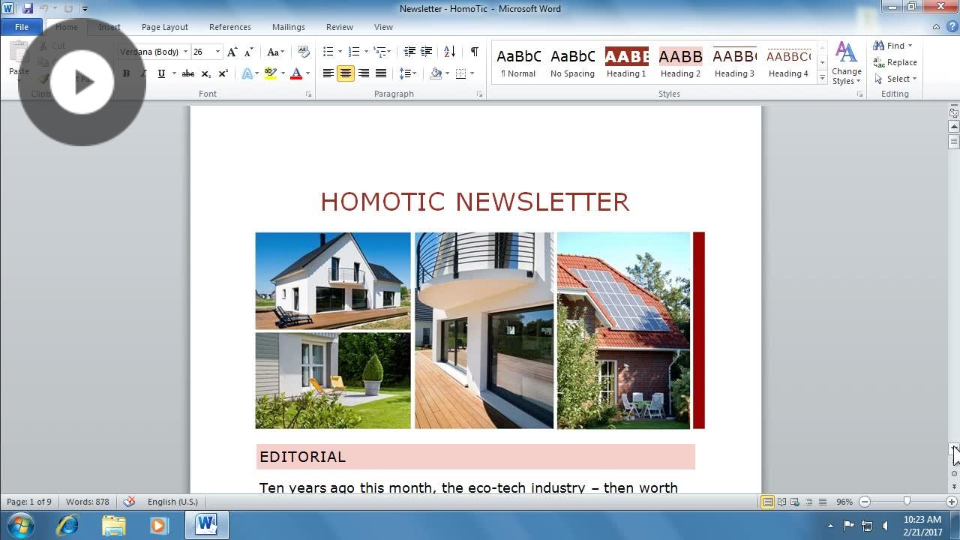
Task: Toggle Bold formatting
Action: [126, 73]
